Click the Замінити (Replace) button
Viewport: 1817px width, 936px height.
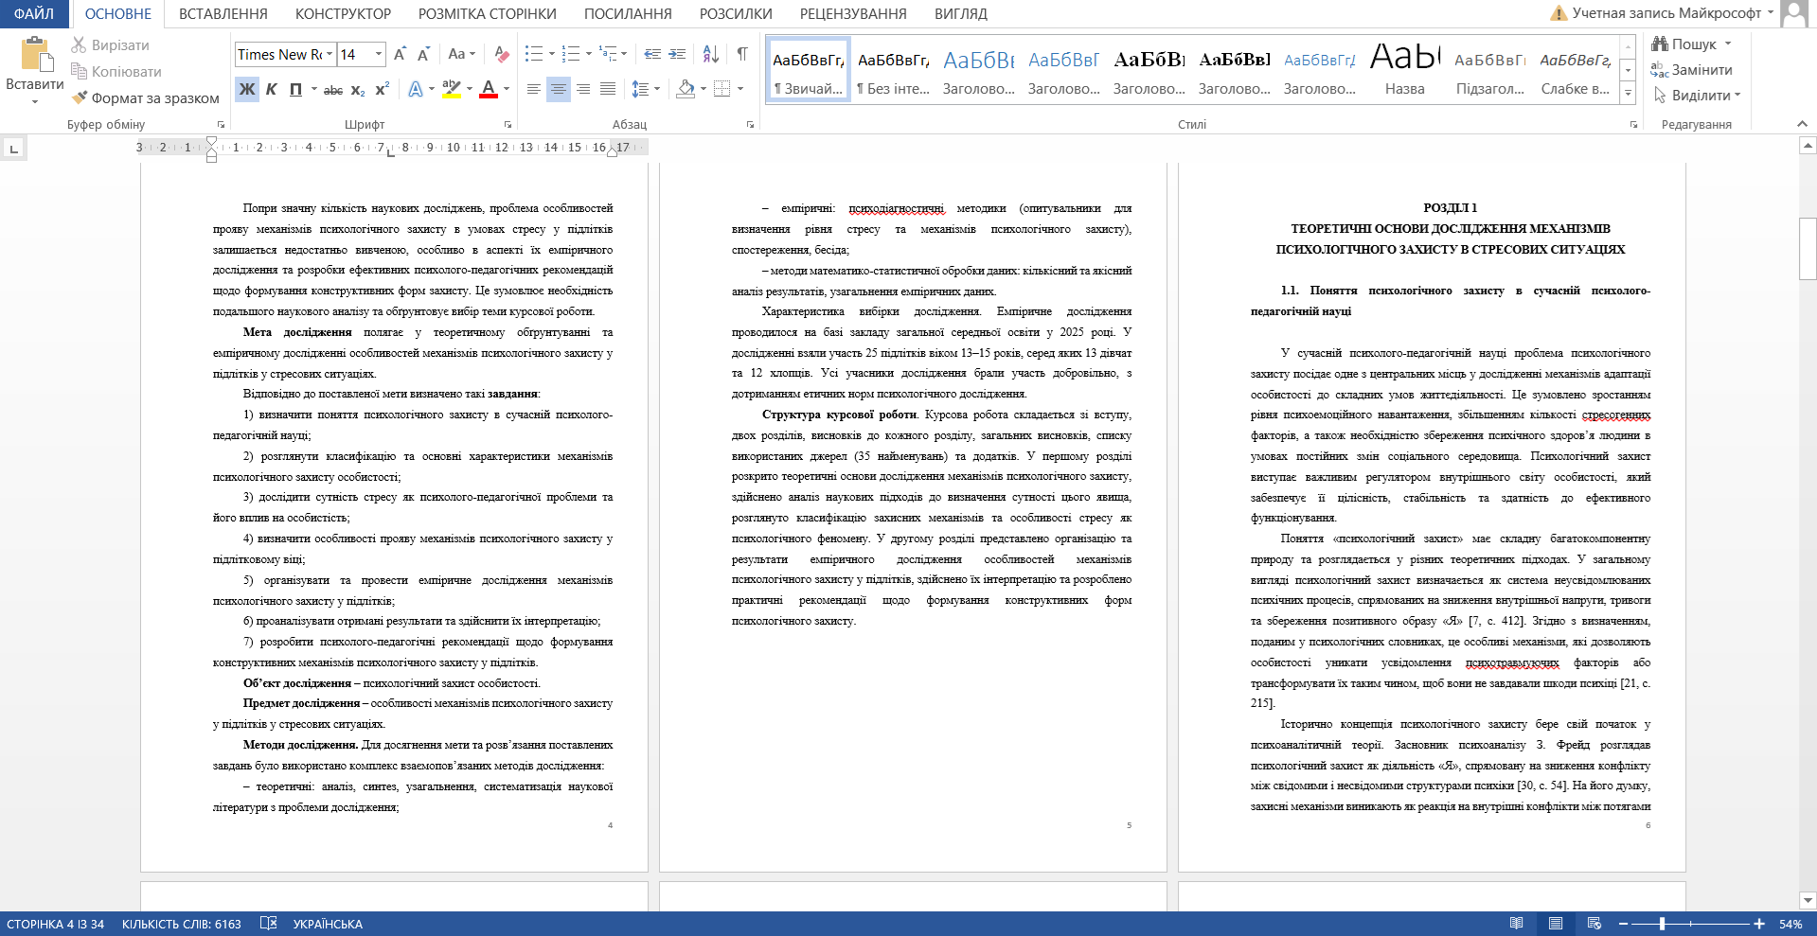1692,69
